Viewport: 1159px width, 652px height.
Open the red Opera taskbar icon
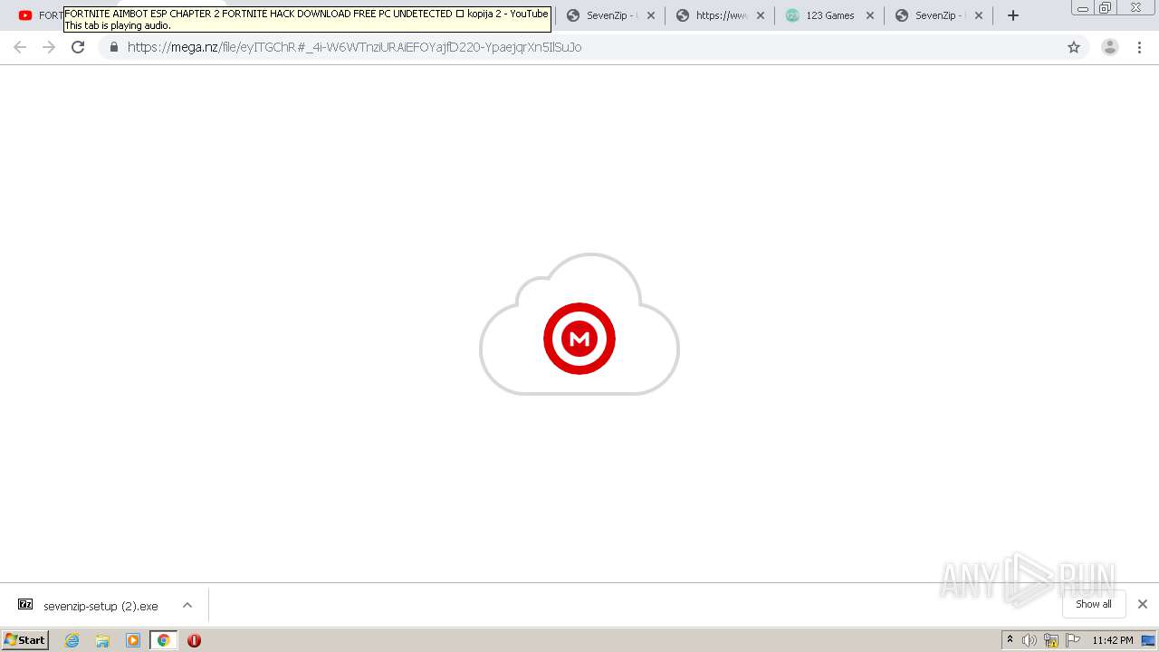(x=194, y=640)
